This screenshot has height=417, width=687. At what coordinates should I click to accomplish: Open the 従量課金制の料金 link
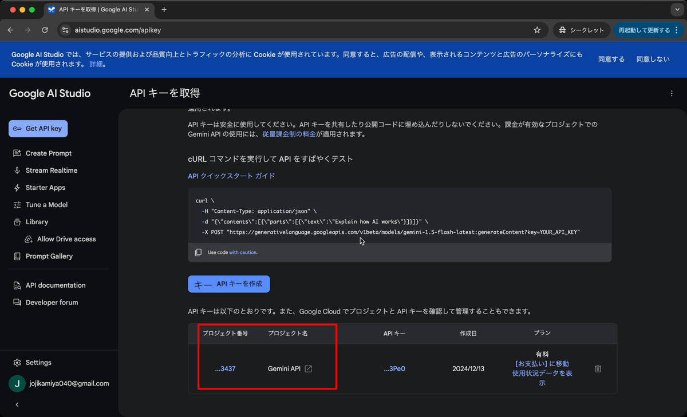(x=289, y=134)
